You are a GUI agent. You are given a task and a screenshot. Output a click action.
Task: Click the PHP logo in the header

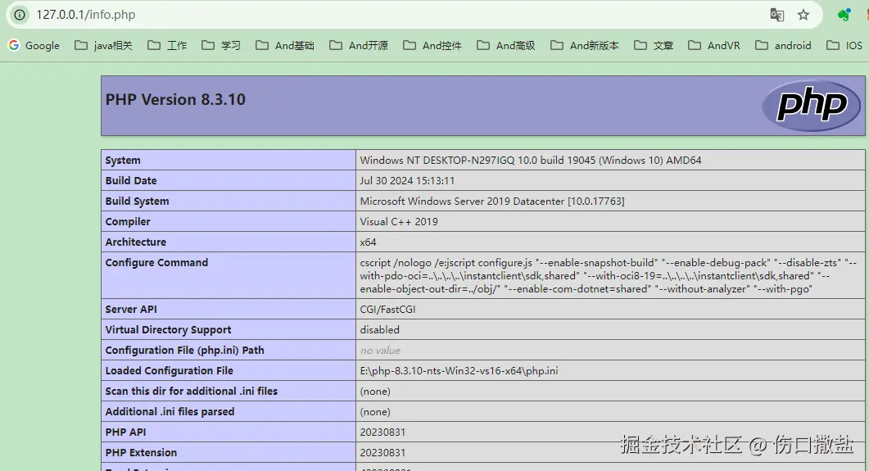coord(812,106)
